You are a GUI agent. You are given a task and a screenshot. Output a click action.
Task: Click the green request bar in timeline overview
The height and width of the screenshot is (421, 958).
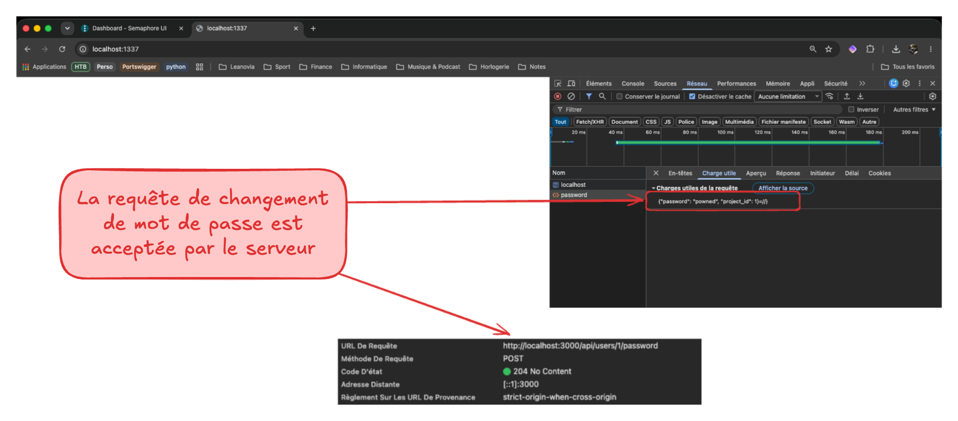[748, 142]
